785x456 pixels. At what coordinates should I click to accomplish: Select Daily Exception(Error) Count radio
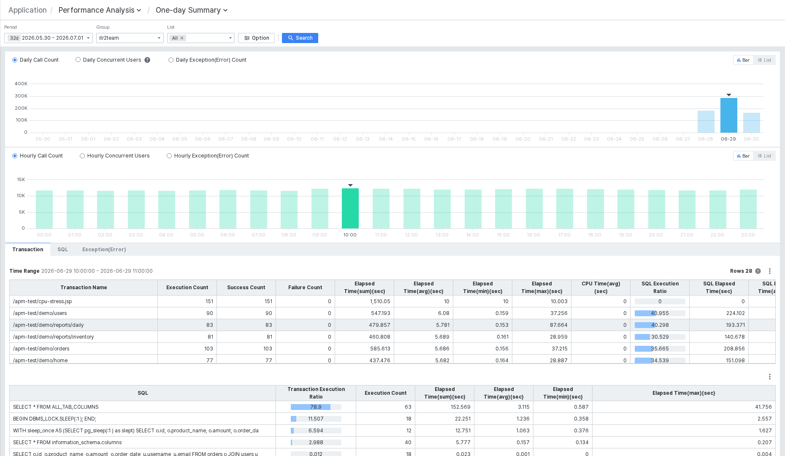tap(171, 60)
